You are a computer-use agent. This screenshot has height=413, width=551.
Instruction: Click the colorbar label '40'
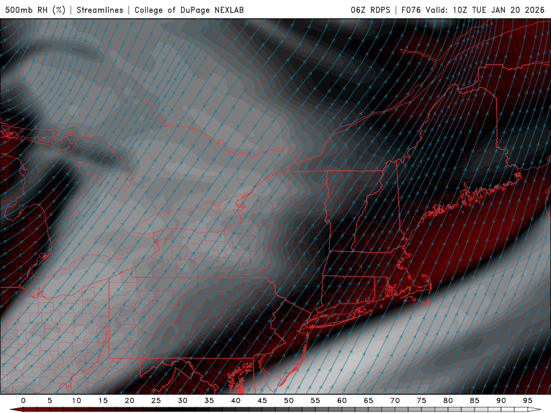pos(236,401)
